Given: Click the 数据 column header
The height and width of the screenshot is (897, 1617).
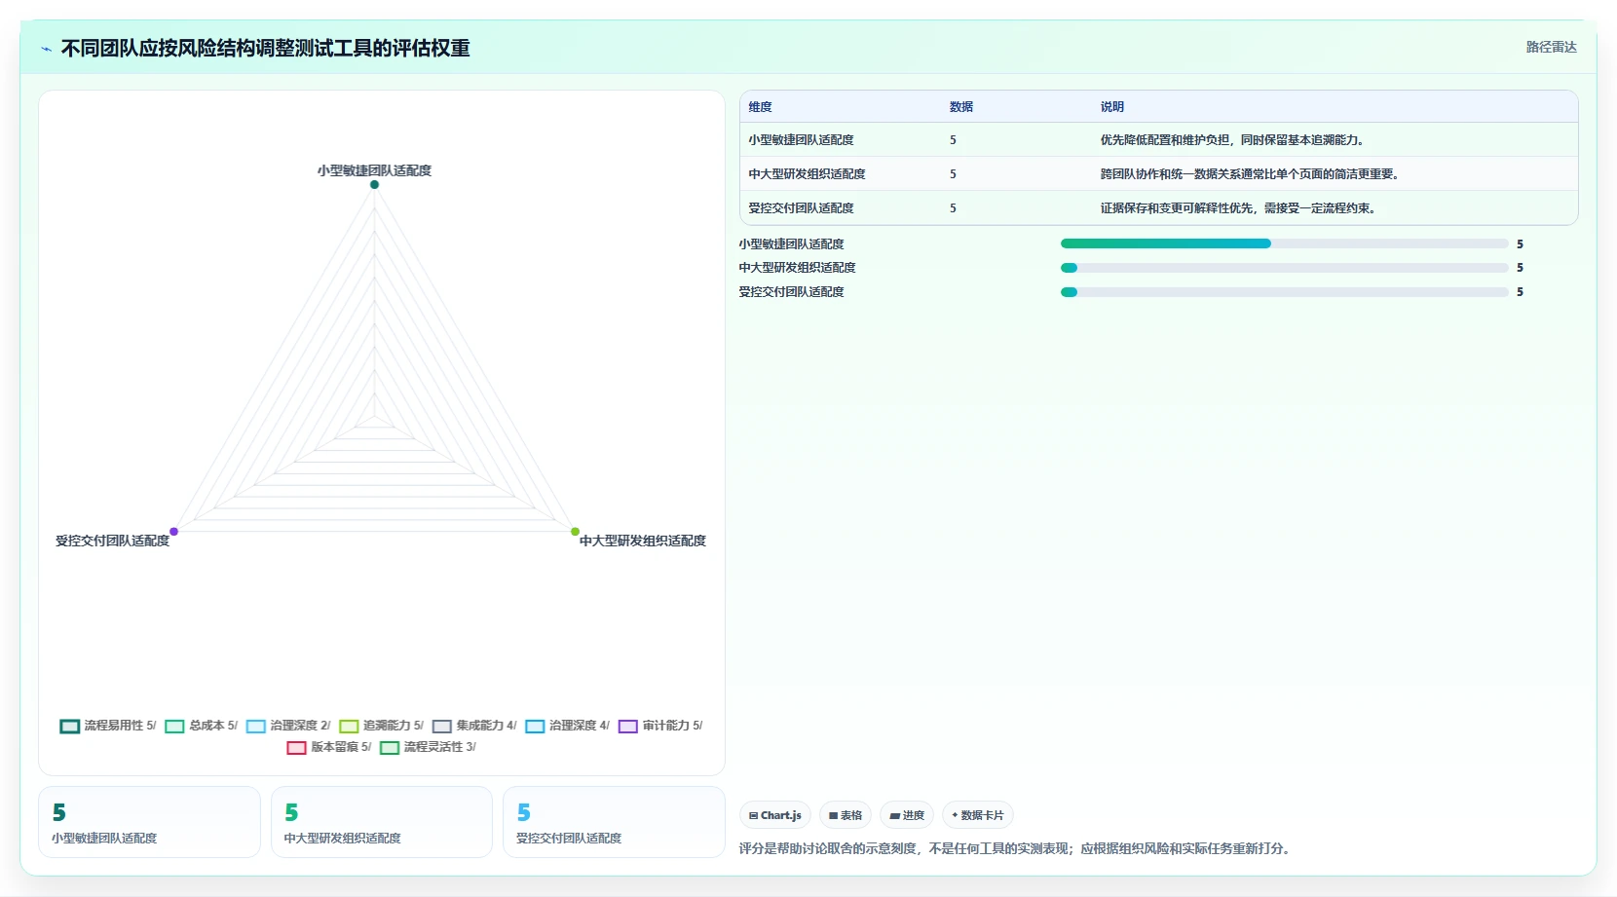Looking at the screenshot, I should 961,107.
